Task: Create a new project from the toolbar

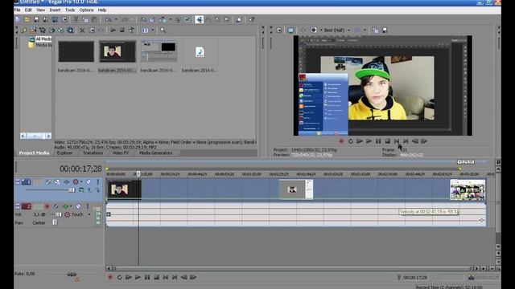Action: (18, 19)
